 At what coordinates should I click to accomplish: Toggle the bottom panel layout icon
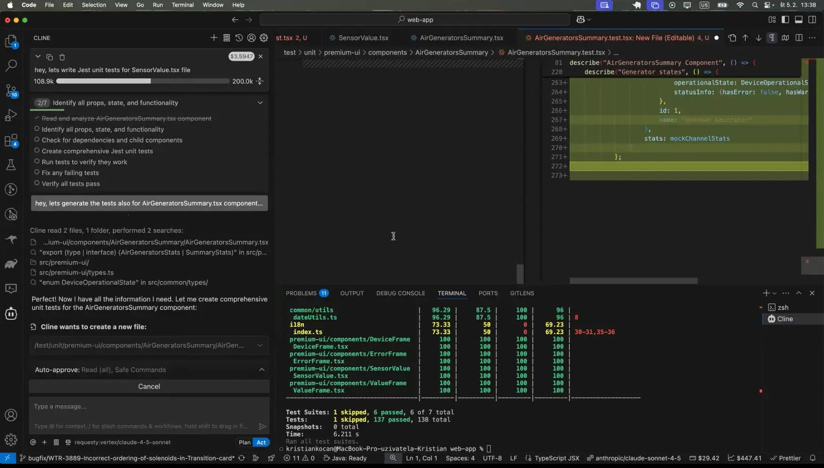799,19
